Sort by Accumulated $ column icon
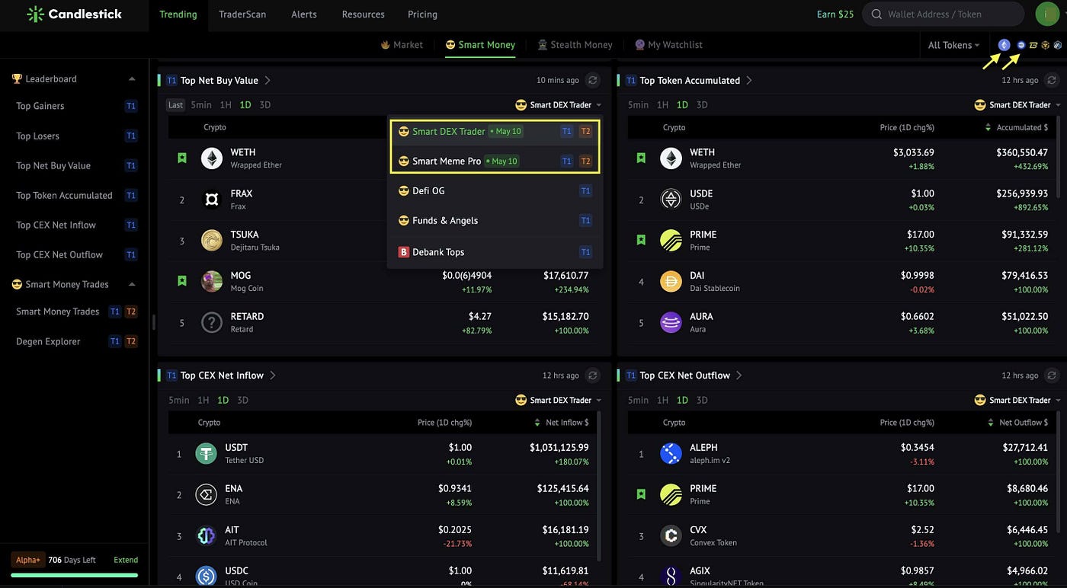Image resolution: width=1067 pixels, height=588 pixels. 988,127
